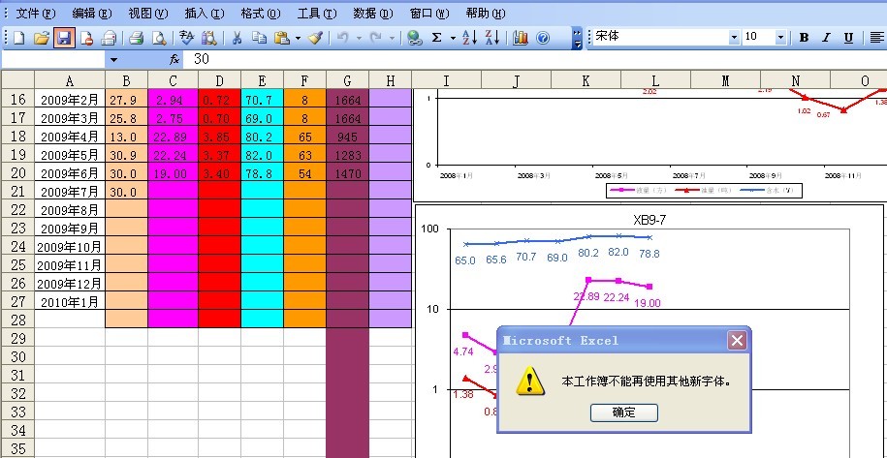Screen dimensions: 887x458
Task: Click the Name Box field
Action: point(54,59)
